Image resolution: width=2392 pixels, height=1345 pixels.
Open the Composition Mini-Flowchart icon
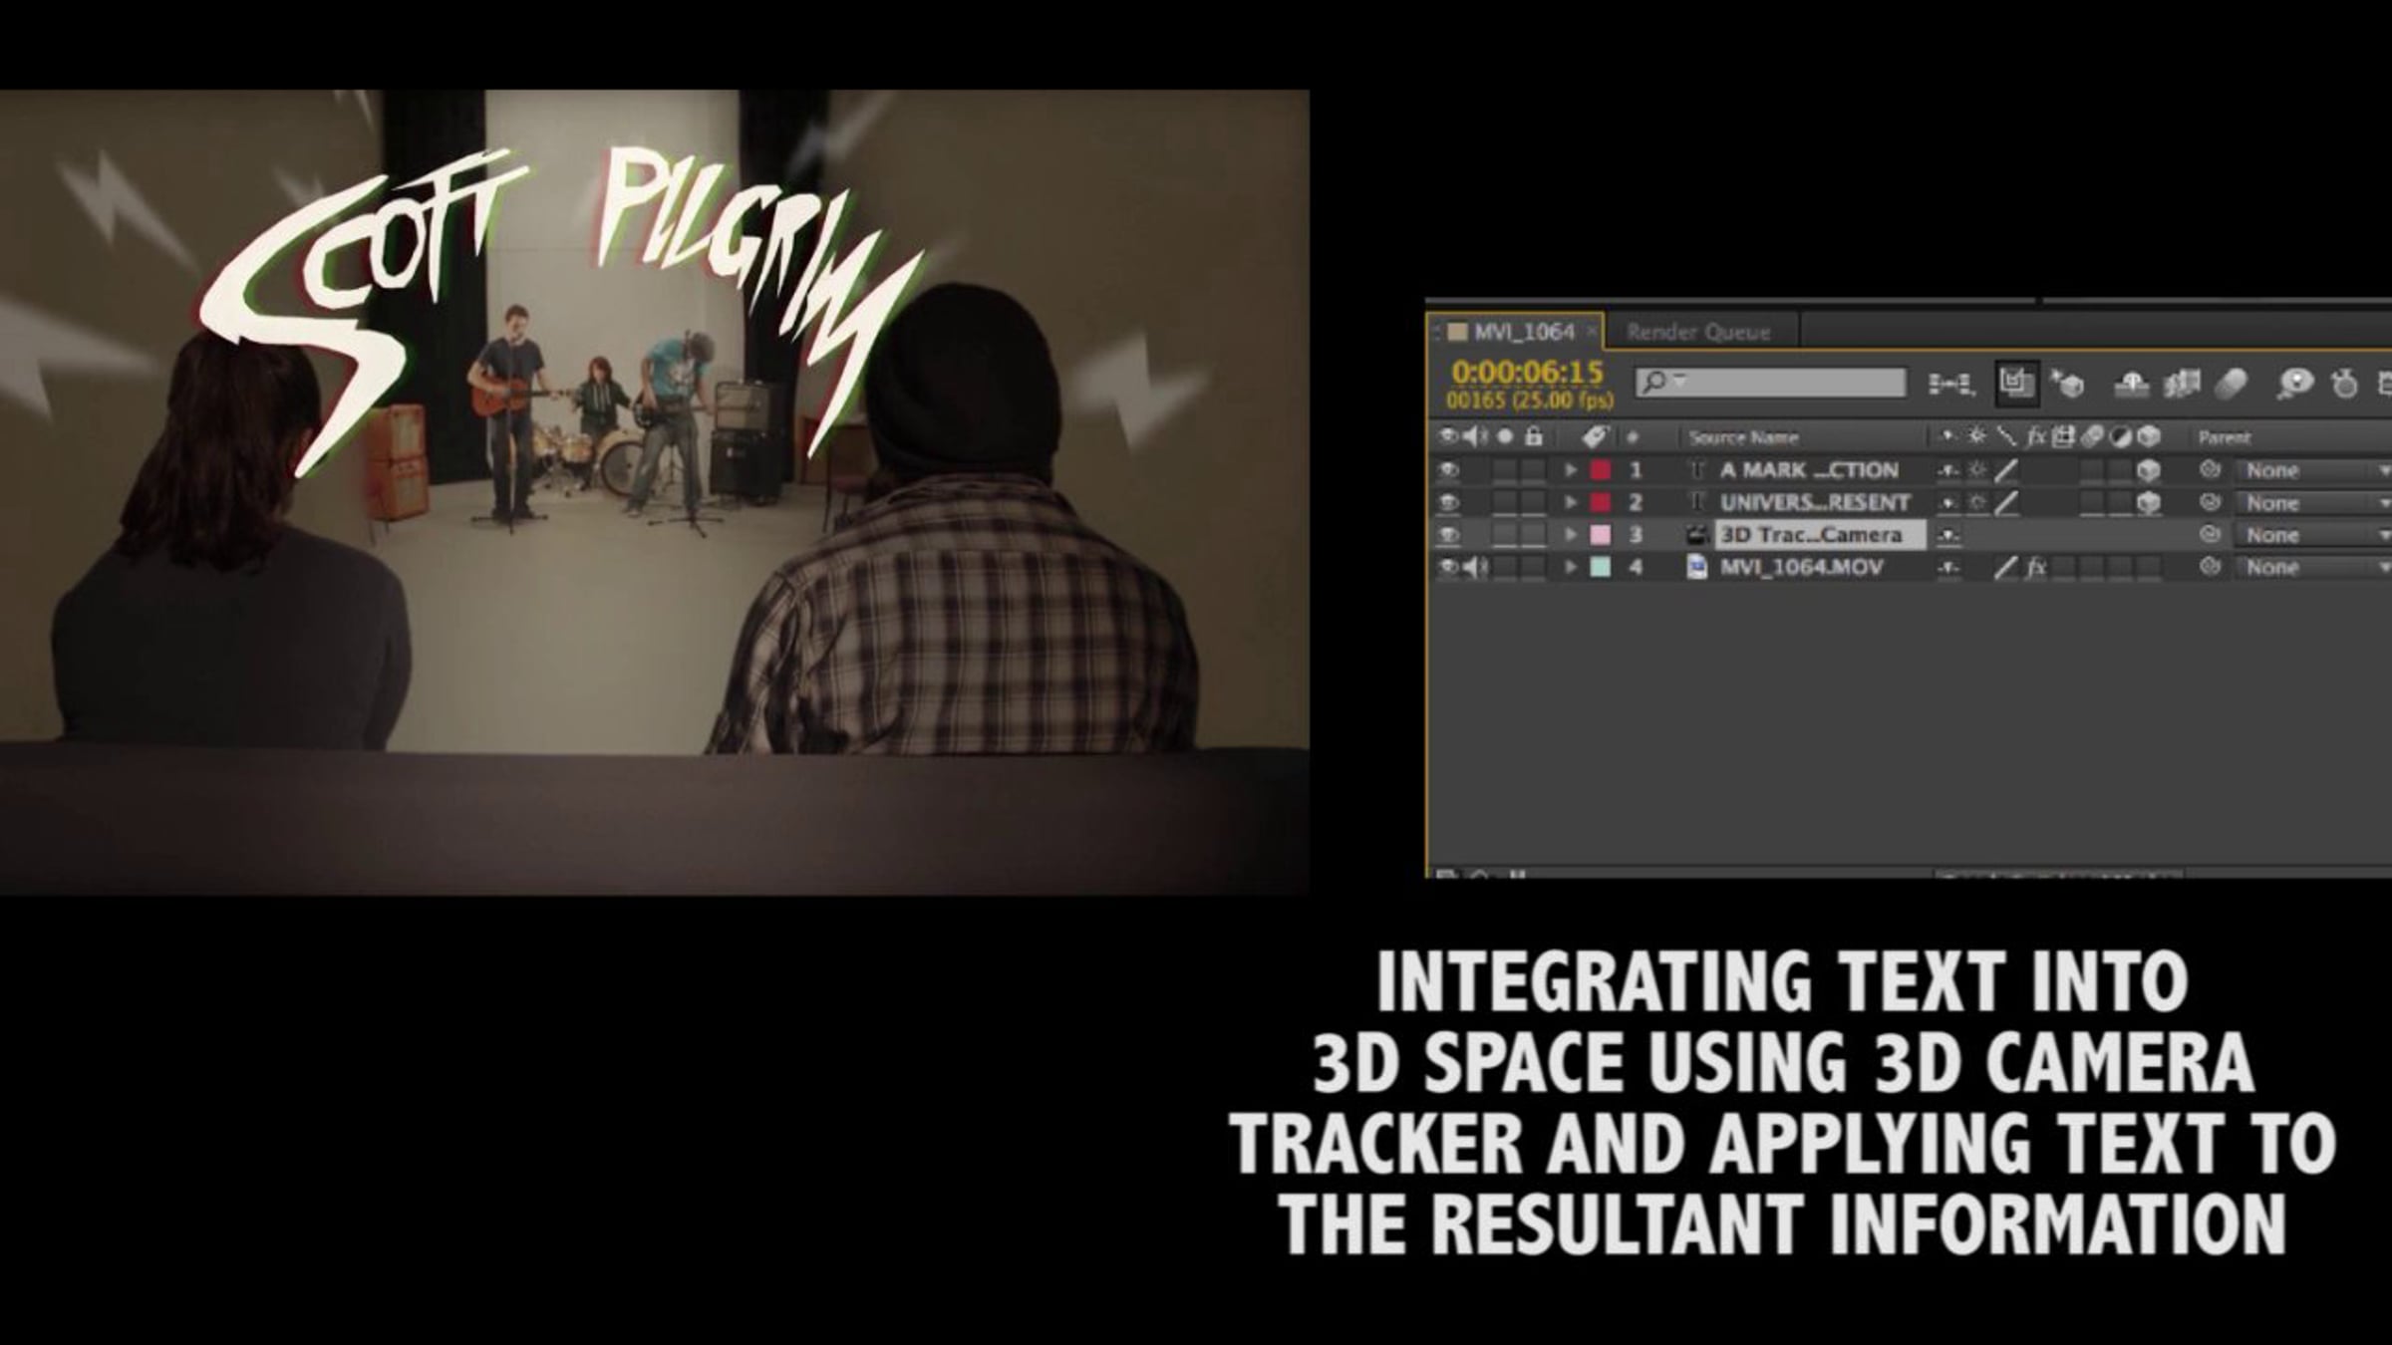pyautogui.click(x=1949, y=384)
